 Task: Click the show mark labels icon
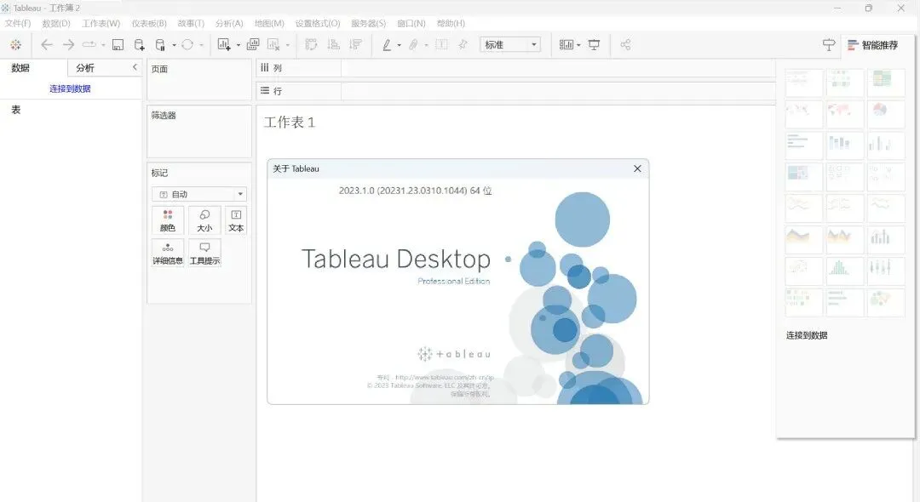[442, 45]
